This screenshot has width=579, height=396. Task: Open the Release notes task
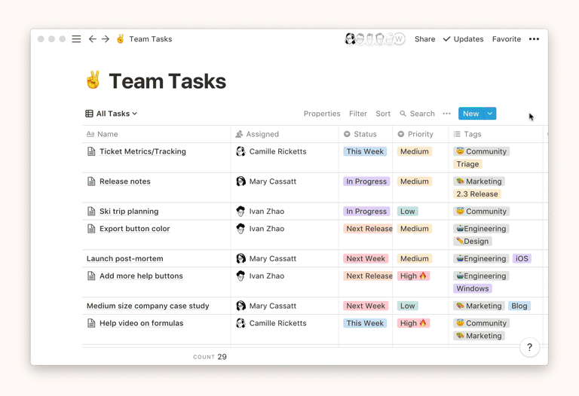click(x=125, y=181)
